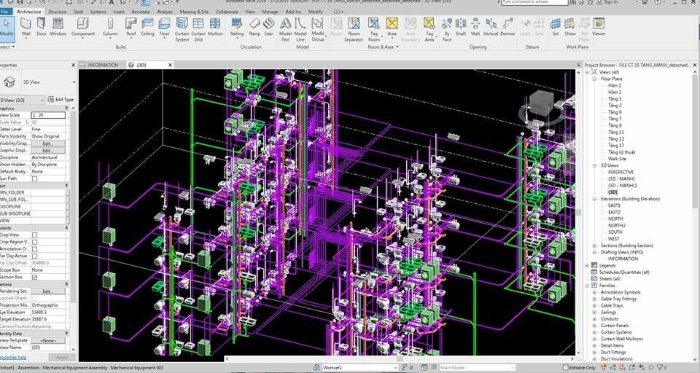700x373 pixels.
Task: Click the Edit Type button
Action: click(61, 99)
